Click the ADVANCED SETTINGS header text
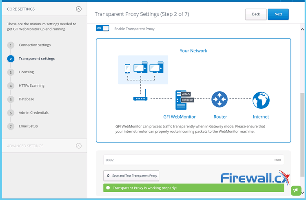 pos(25,146)
